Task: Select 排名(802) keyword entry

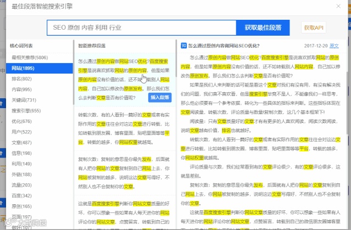Action: 40,78
